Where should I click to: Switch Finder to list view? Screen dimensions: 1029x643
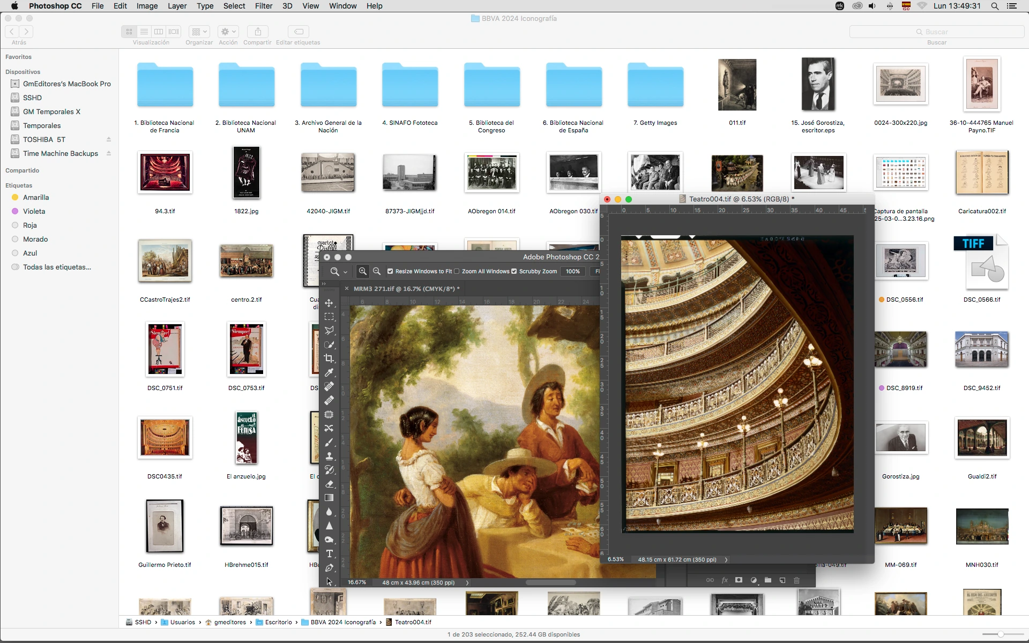[x=144, y=32]
